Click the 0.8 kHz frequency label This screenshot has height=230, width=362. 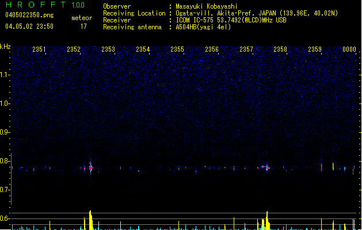point(5,161)
